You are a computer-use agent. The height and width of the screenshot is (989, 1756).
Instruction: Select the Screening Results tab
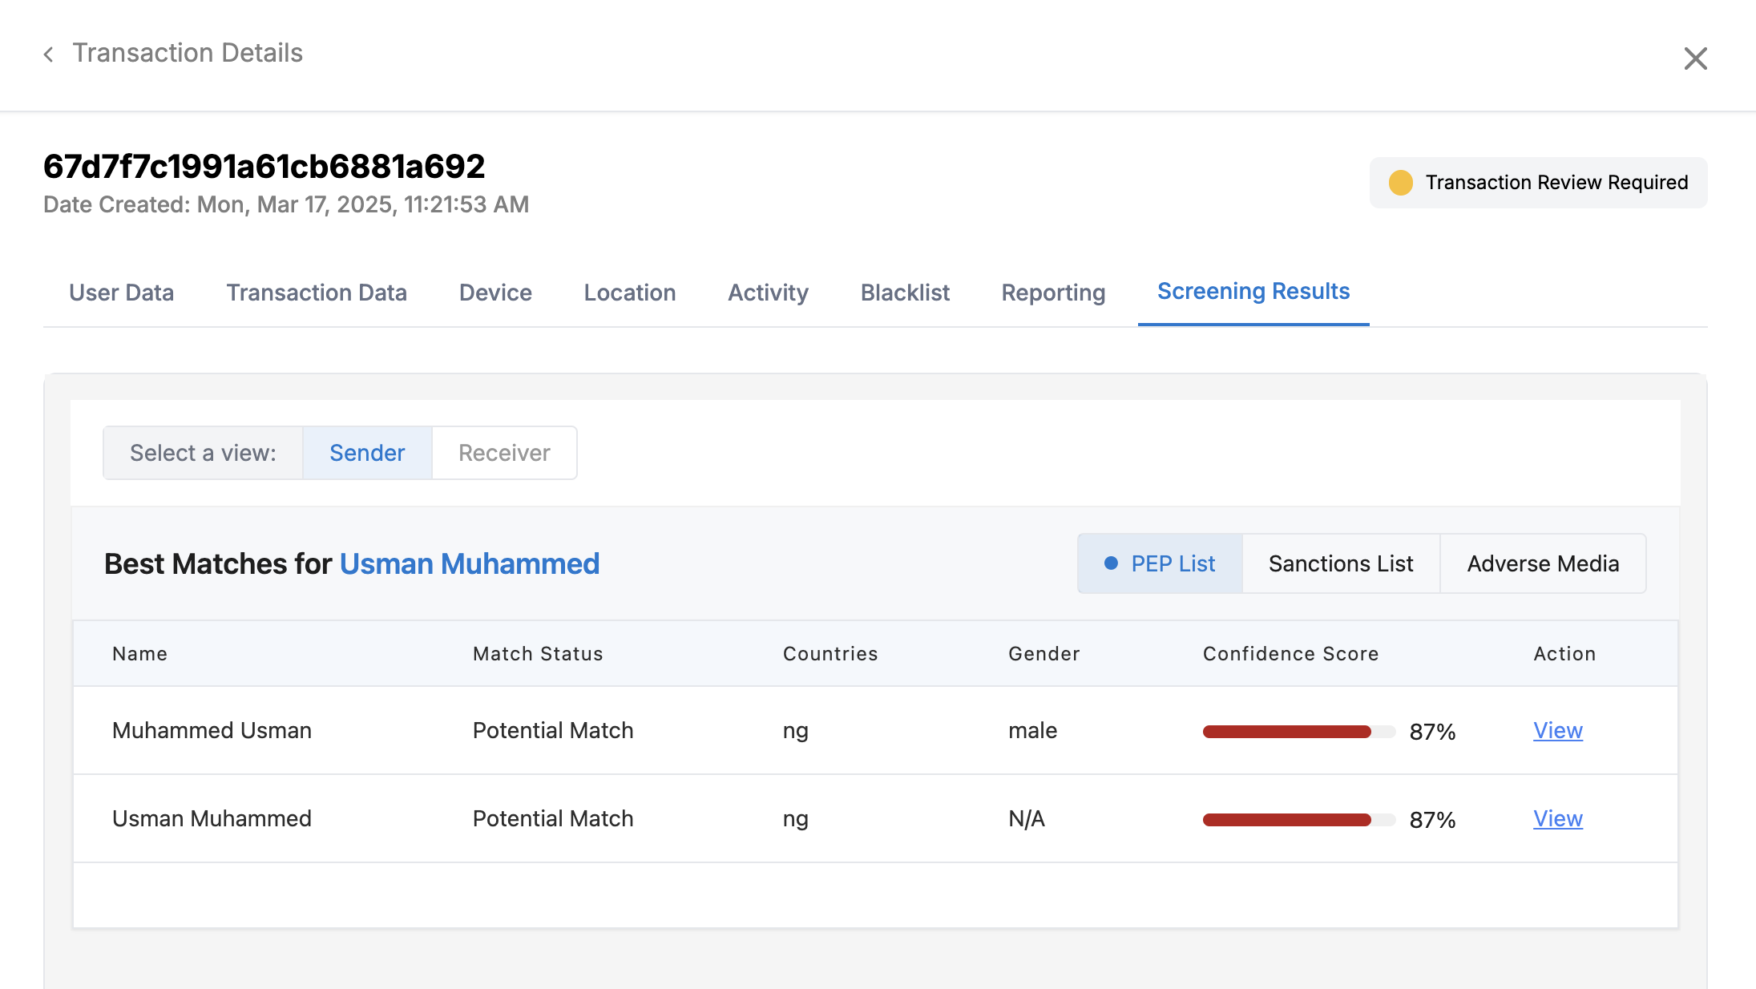1253,292
